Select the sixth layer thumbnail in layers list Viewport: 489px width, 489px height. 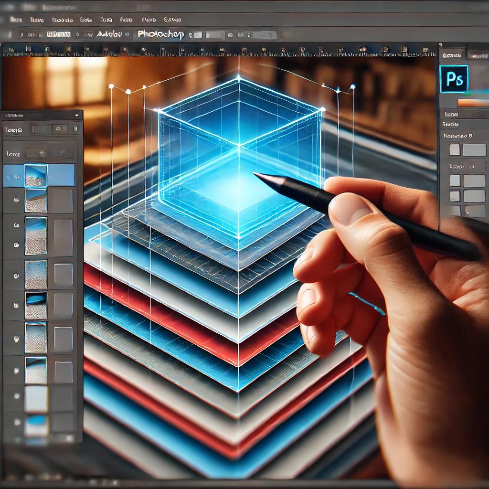tap(36, 338)
